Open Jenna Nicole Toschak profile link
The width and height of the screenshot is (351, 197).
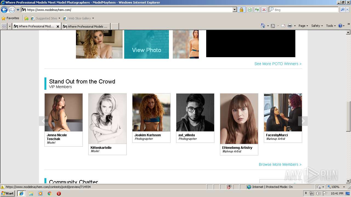(57, 137)
